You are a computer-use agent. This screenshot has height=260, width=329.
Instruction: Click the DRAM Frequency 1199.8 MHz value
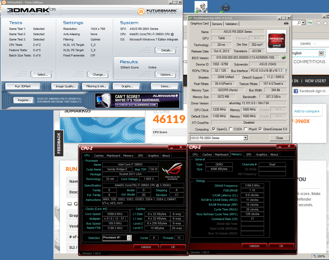(252, 186)
